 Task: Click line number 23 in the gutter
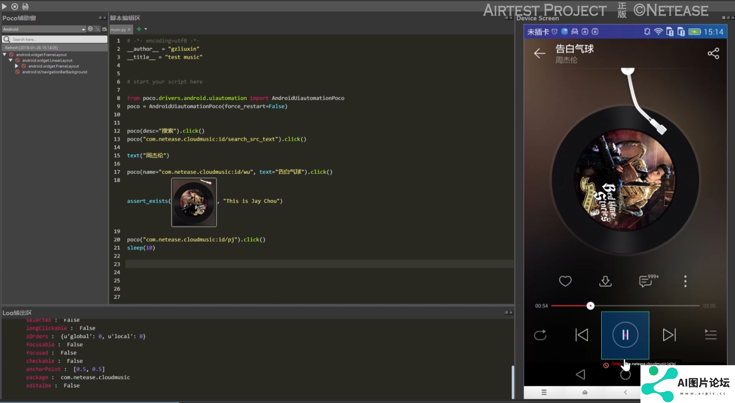click(117, 264)
